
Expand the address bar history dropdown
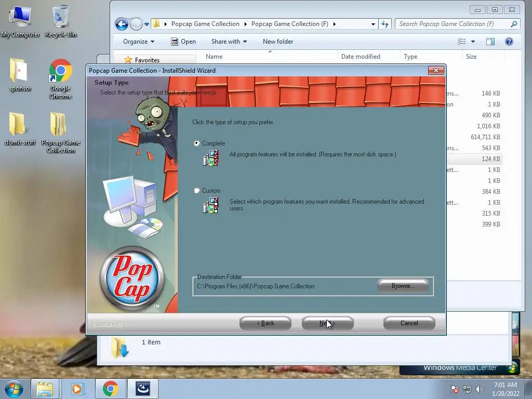[x=373, y=24]
